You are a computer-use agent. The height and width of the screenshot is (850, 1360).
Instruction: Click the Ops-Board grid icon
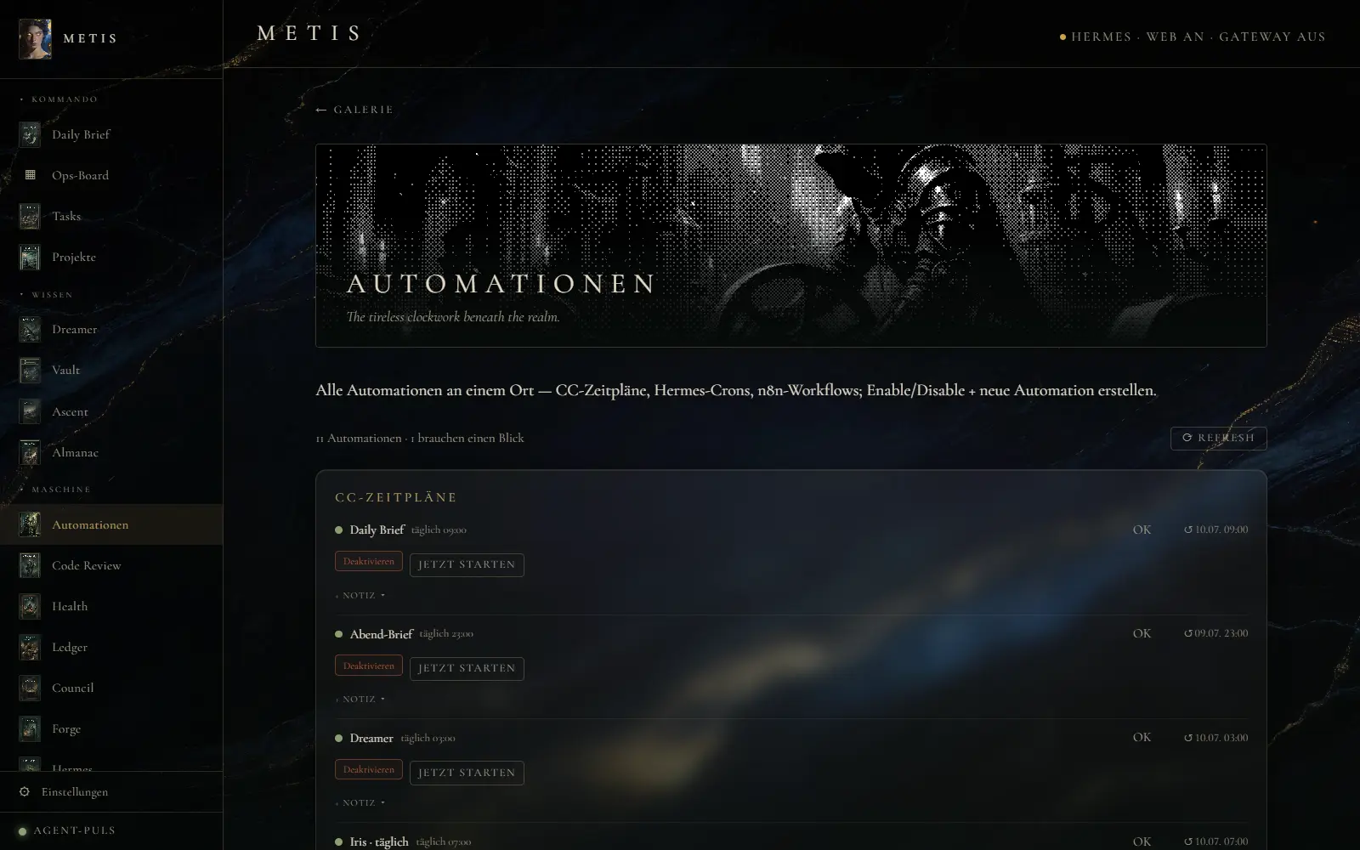coord(30,175)
